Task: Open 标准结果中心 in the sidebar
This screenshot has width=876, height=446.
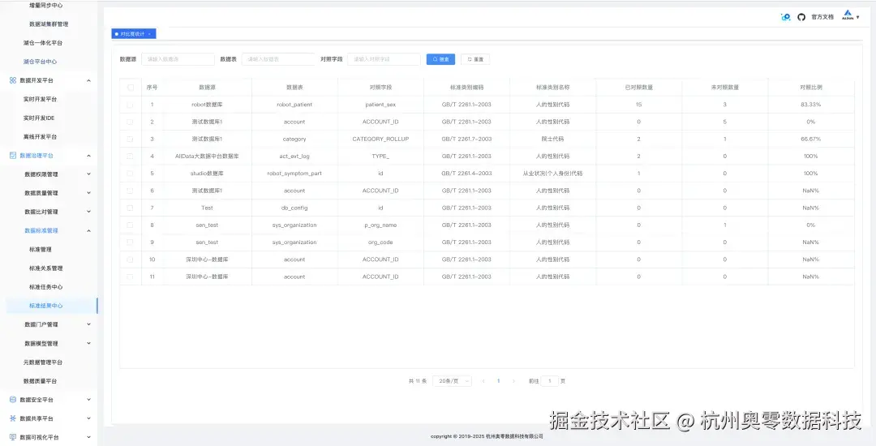Action: point(45,306)
